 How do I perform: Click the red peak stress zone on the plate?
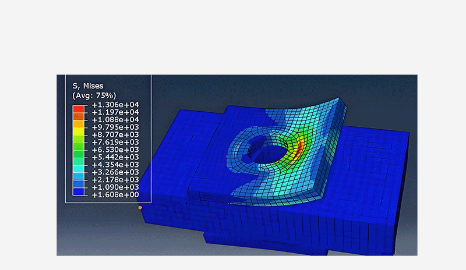pos(299,150)
